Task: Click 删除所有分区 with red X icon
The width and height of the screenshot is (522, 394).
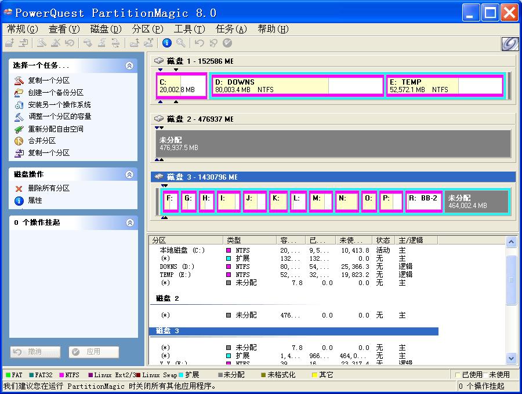Action: pos(42,188)
